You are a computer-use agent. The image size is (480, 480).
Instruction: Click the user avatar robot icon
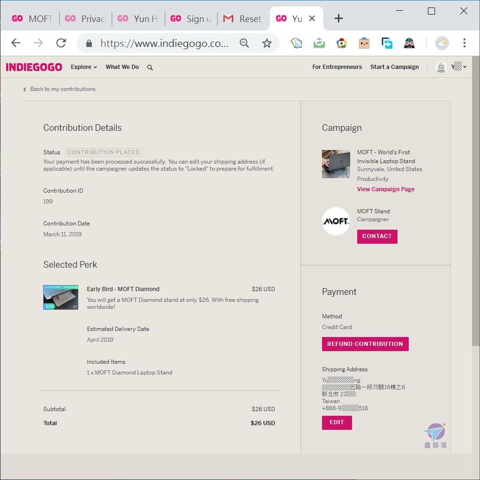point(441,67)
